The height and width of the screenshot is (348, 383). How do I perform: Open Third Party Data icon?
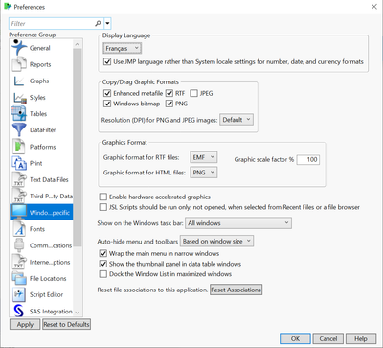19,196
